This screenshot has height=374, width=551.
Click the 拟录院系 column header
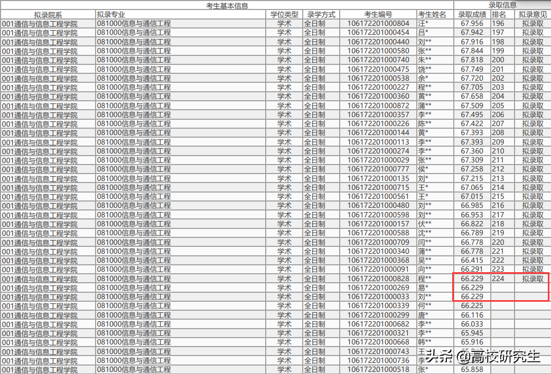tap(48, 15)
